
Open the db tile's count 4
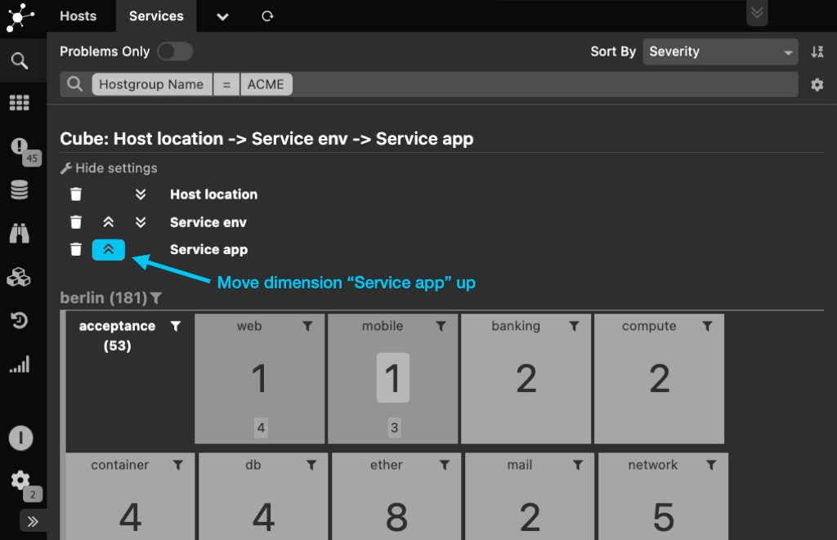coord(263,517)
